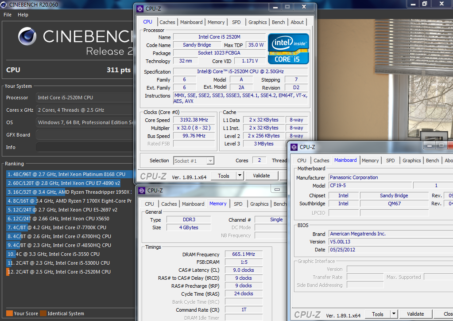Select ranking row Intel Xeon CPU E7-4890 v2

click(x=70, y=184)
